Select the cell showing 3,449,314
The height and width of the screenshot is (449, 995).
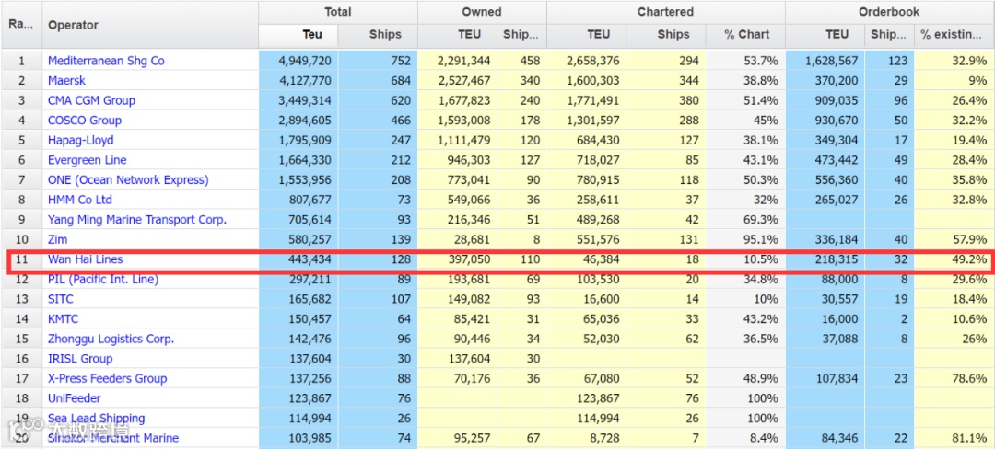[x=305, y=100]
